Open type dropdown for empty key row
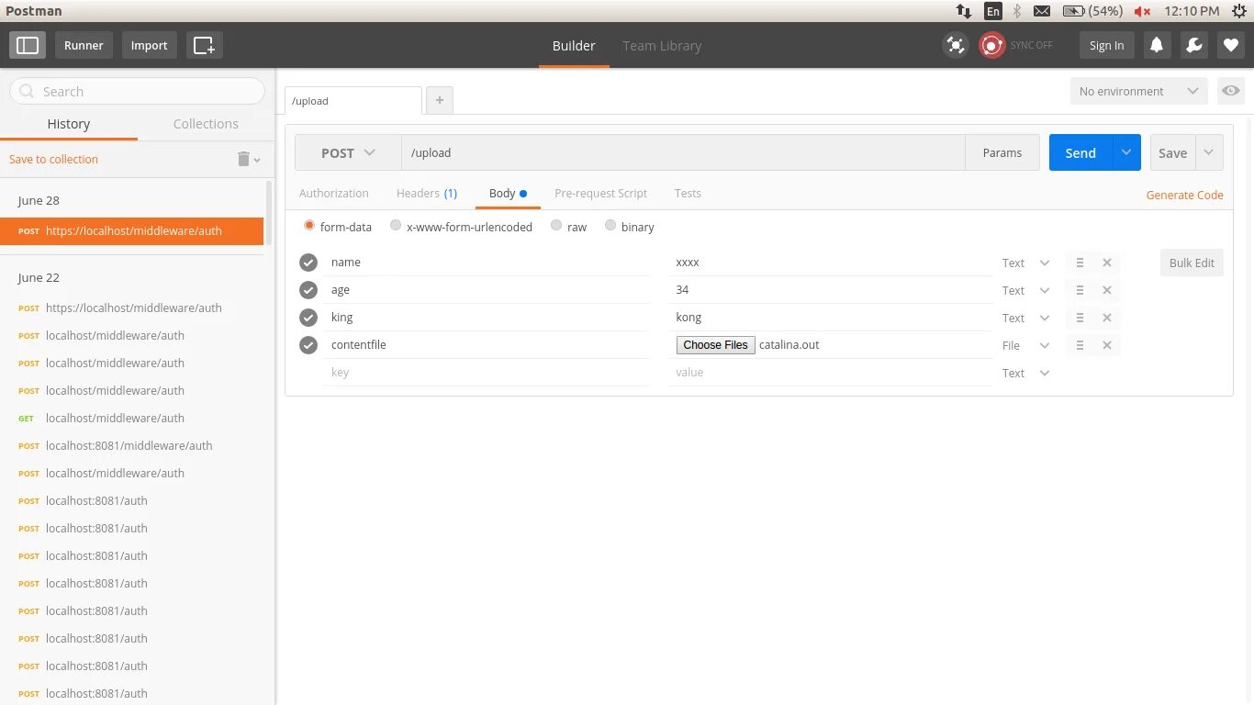1254x705 pixels. (1025, 373)
